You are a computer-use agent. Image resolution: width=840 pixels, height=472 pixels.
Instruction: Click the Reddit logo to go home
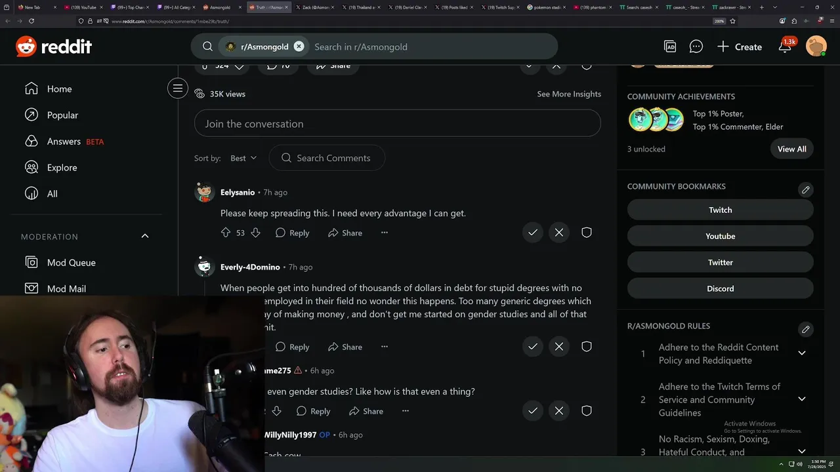tap(54, 47)
